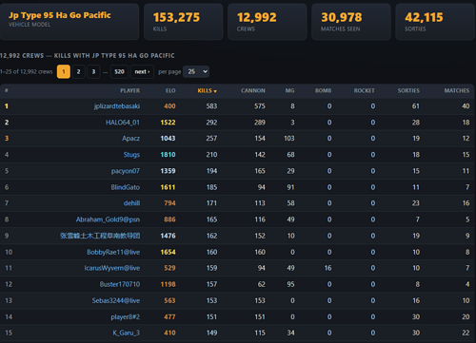Open player jplizardtebasaki profile

click(x=117, y=106)
